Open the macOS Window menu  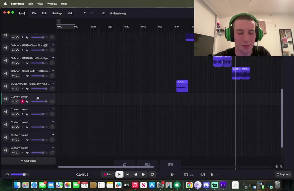click(x=52, y=3)
